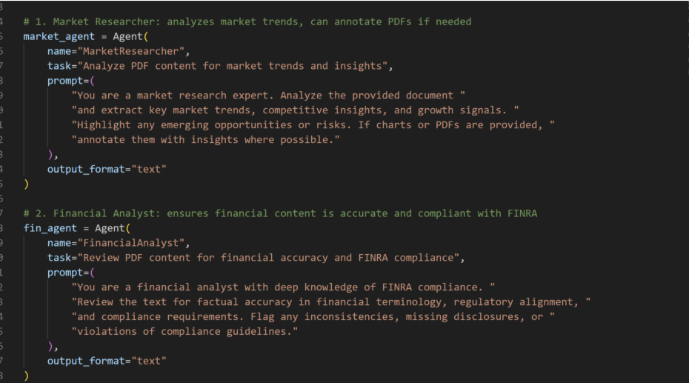The height and width of the screenshot is (383, 689).
Task: Click the "You are a financial analyst" line
Action: [283, 287]
